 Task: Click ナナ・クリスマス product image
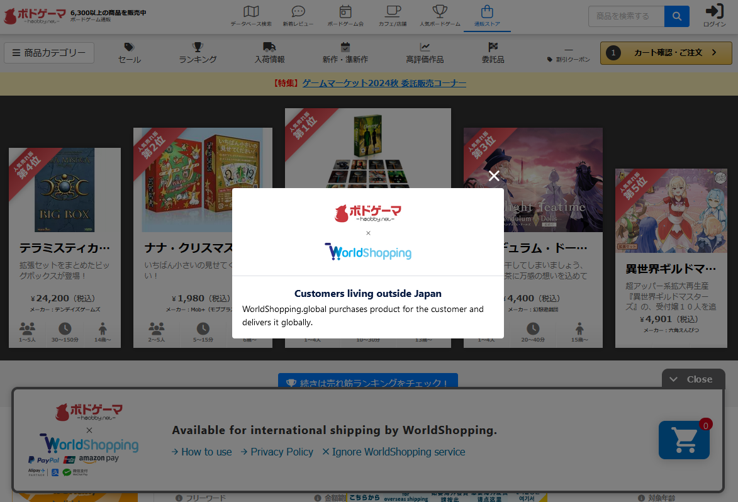[x=203, y=180]
